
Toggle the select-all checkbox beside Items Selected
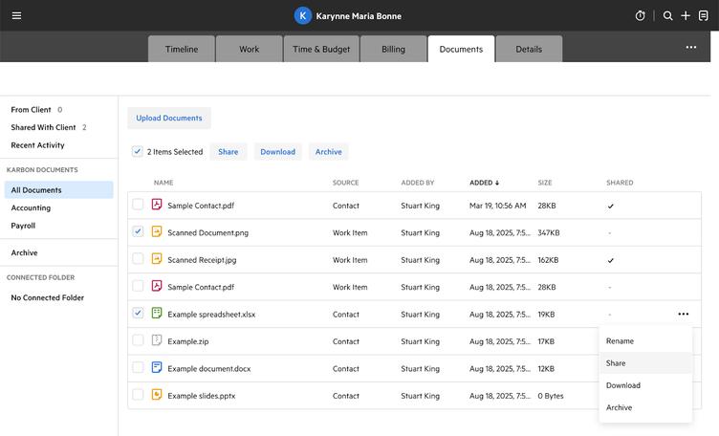138,151
